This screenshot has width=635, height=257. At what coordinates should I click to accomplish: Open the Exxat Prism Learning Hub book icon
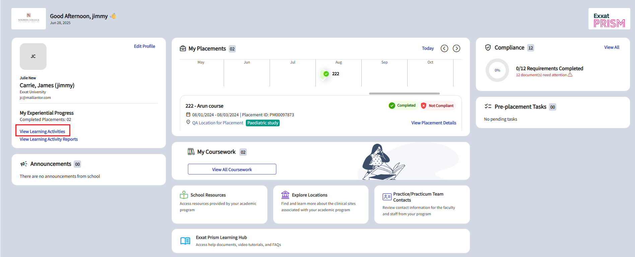185,241
